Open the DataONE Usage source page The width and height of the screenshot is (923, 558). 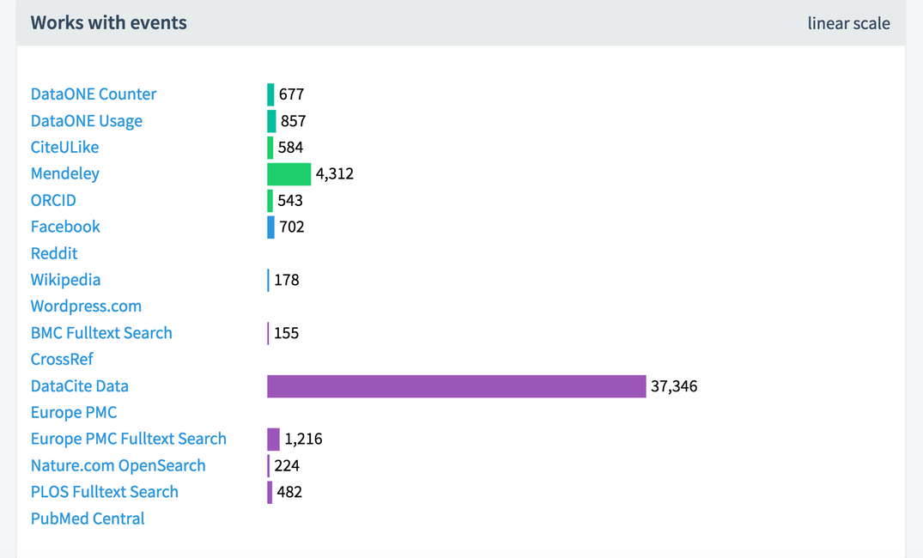click(x=86, y=120)
